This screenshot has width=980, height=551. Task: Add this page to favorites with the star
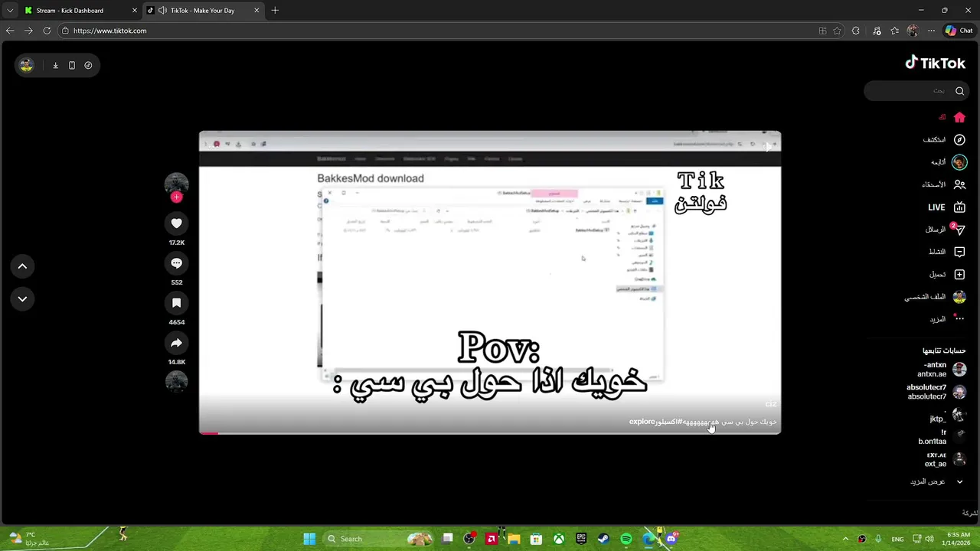click(x=837, y=31)
